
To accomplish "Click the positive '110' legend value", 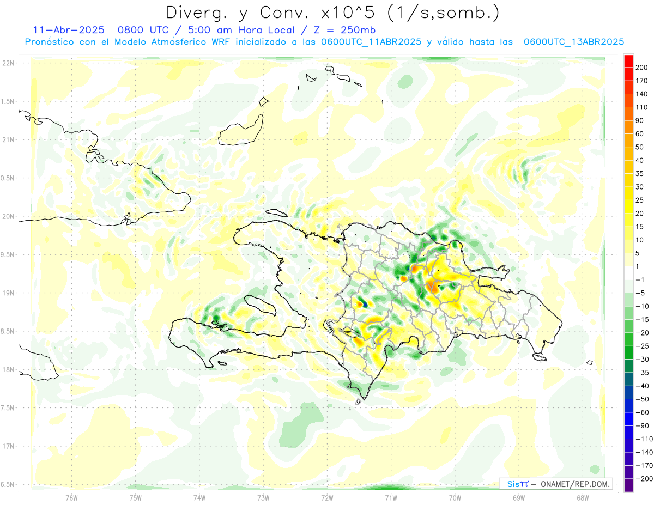I will (643, 107).
